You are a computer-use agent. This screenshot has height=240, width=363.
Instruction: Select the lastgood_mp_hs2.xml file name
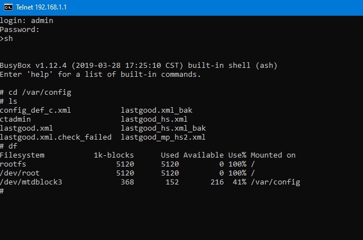pyautogui.click(x=163, y=137)
